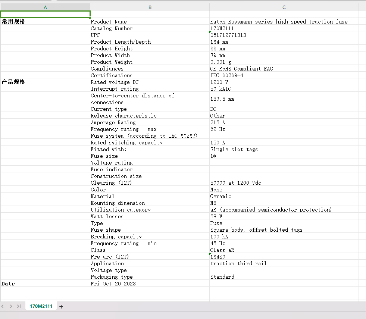The image size is (366, 319).
Task: Click the Fuse size cell
Action: 150,156
